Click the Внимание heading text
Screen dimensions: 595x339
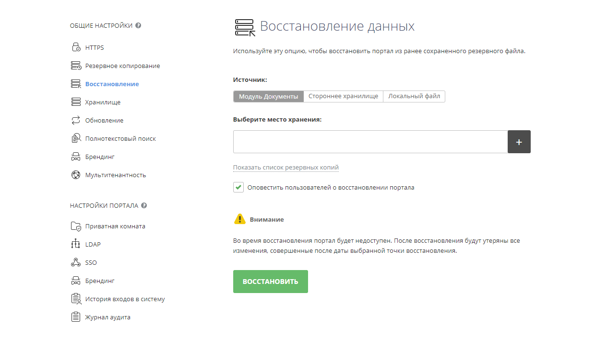(x=267, y=219)
